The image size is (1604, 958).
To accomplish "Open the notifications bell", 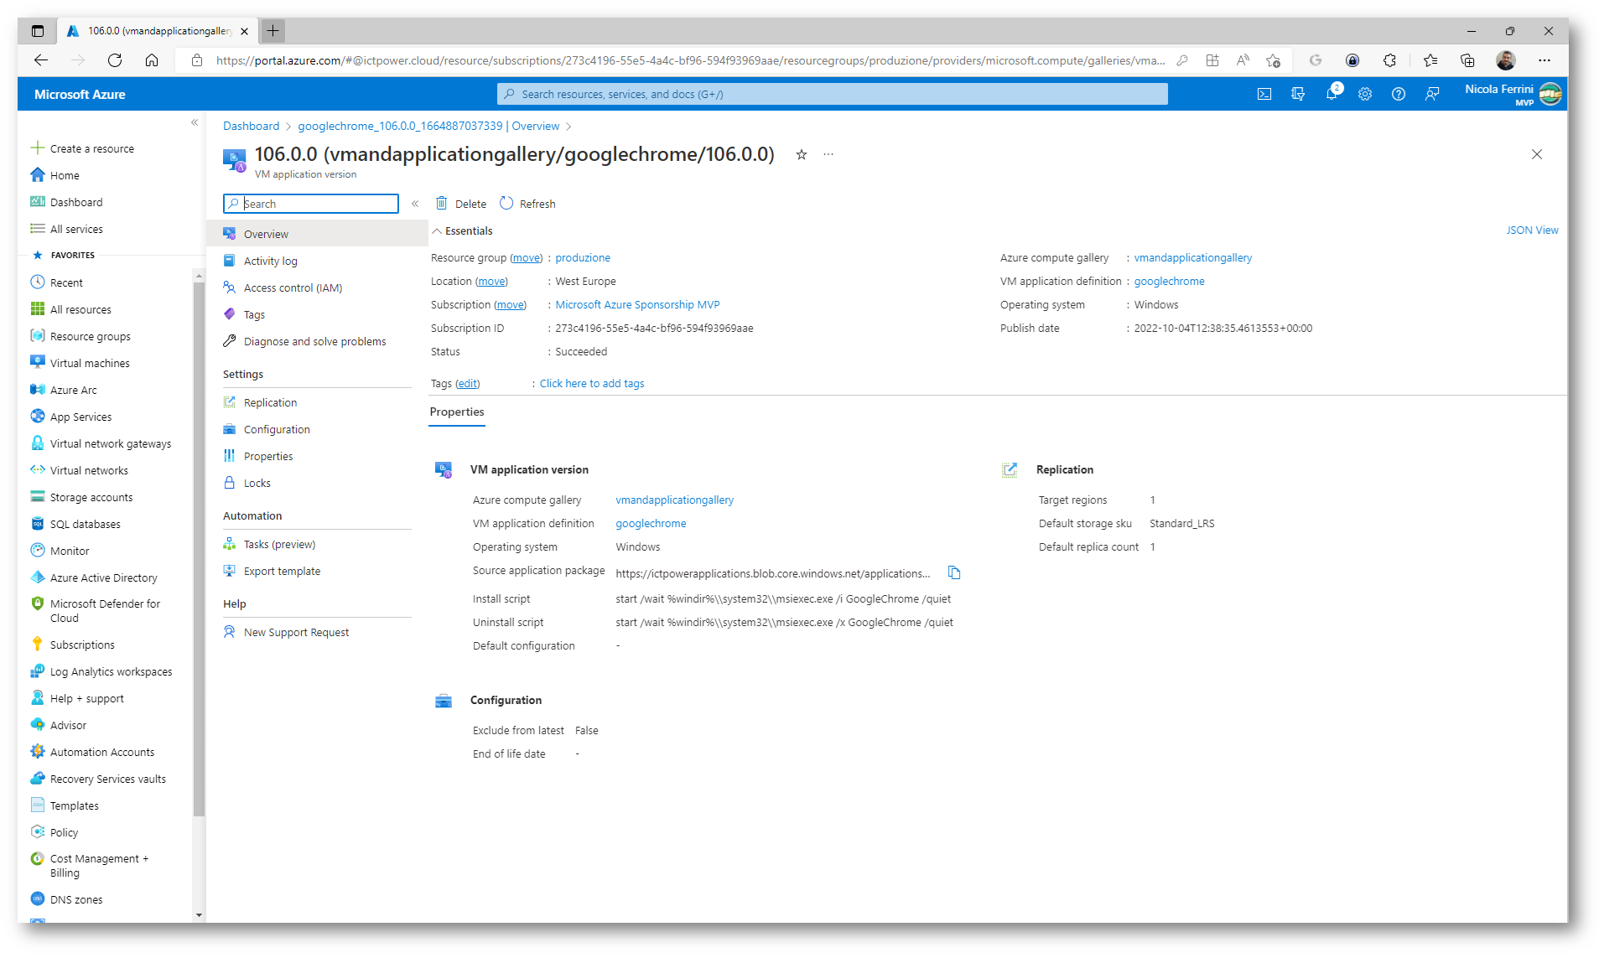I will pyautogui.click(x=1331, y=94).
